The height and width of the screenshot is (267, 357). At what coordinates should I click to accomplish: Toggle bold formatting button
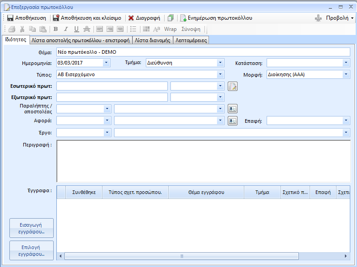[x=55, y=29]
